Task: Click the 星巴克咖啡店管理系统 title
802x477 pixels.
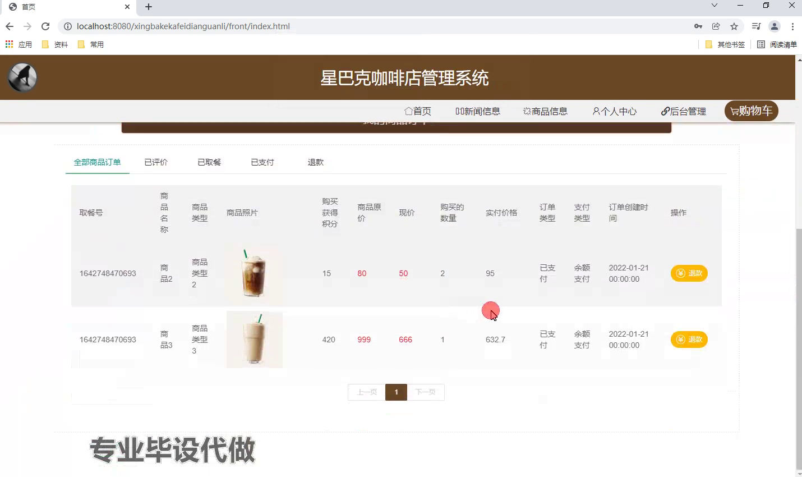Action: (x=404, y=77)
